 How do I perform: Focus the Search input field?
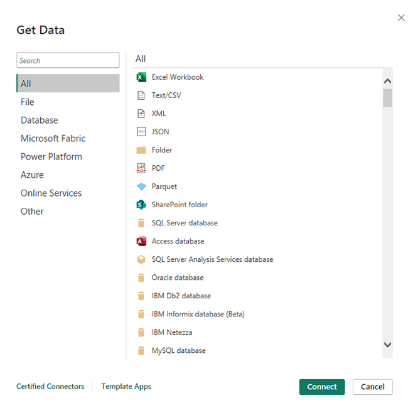68,60
